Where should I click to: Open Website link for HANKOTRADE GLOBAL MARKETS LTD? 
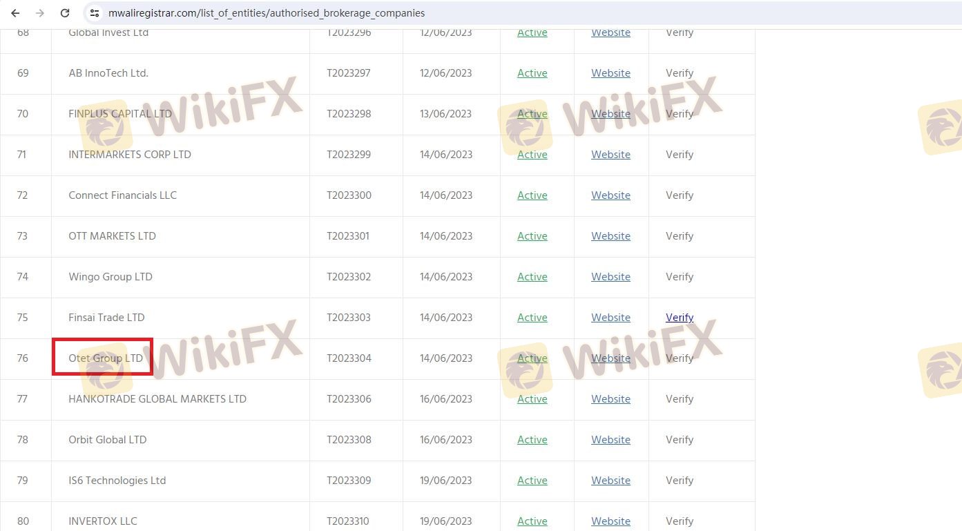610,399
